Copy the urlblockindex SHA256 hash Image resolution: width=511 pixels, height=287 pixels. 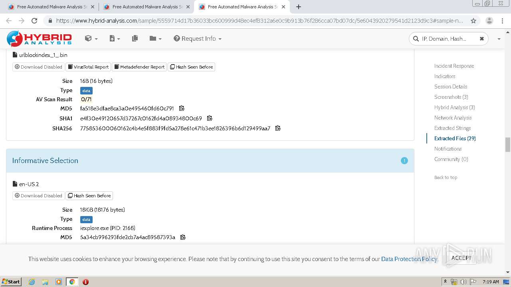click(x=278, y=128)
